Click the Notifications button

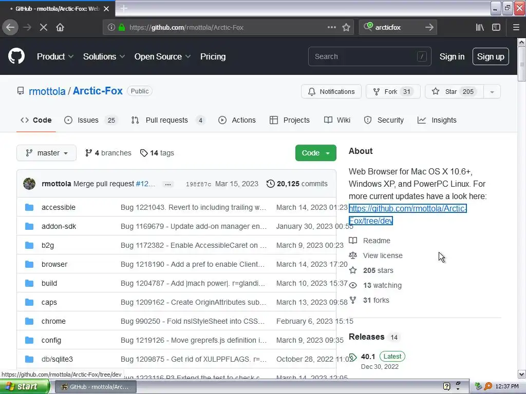coord(331,92)
